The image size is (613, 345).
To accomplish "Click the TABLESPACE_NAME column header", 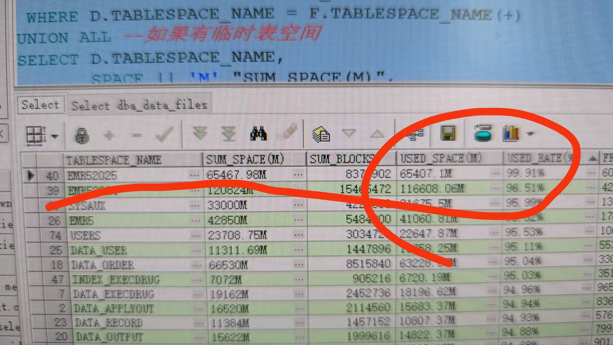I will tap(114, 160).
